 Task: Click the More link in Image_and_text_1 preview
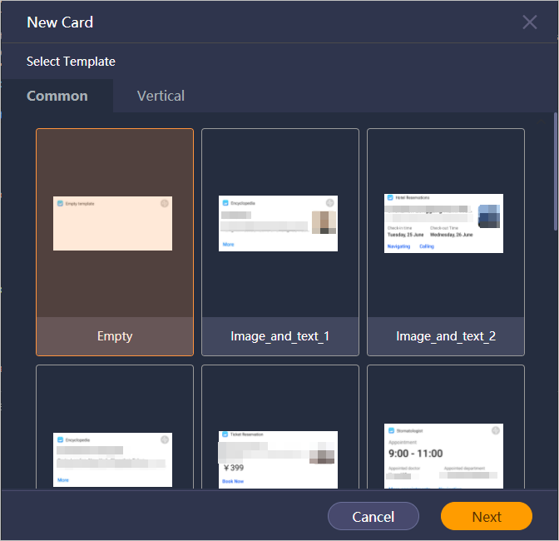(x=228, y=245)
